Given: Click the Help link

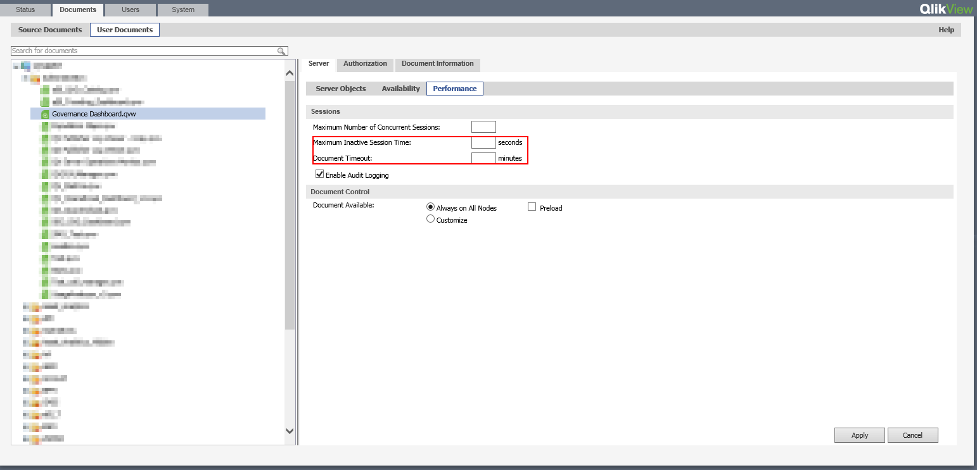Looking at the screenshot, I should click(x=946, y=30).
